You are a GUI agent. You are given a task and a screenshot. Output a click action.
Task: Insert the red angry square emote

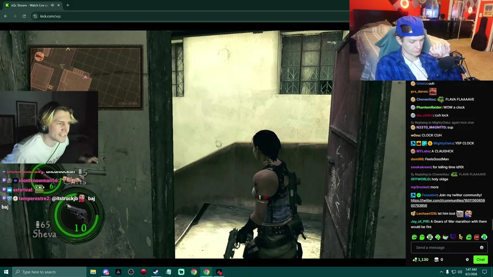point(476,237)
